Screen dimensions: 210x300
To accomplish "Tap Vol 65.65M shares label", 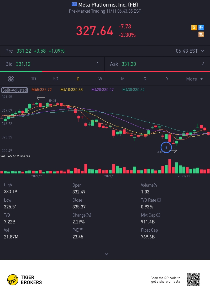I will 15,156.
